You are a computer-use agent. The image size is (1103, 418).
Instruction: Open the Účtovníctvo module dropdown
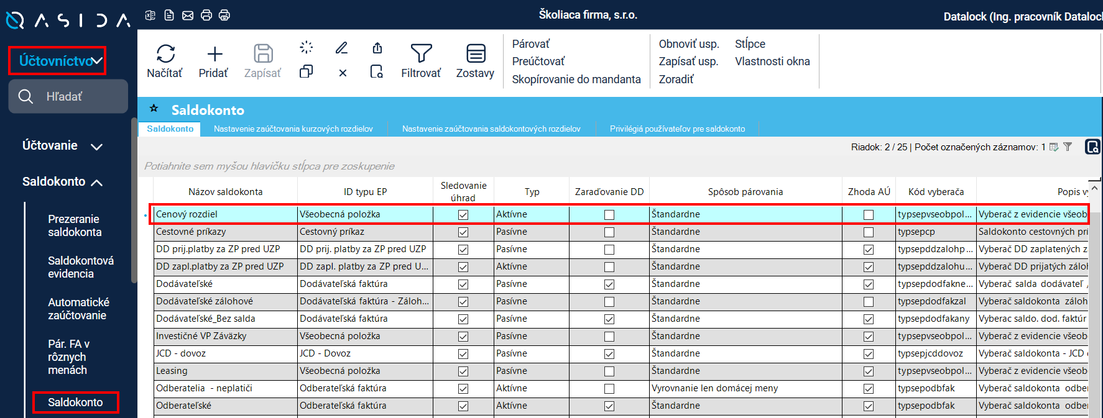58,61
